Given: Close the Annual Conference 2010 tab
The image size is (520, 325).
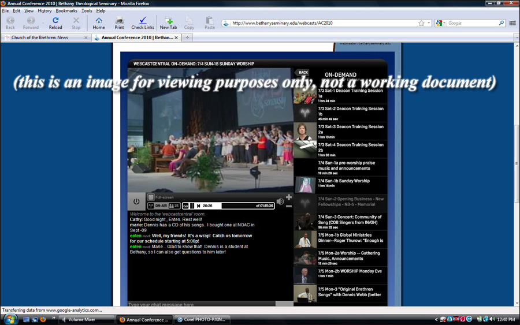Looking at the screenshot, I should [x=176, y=38].
